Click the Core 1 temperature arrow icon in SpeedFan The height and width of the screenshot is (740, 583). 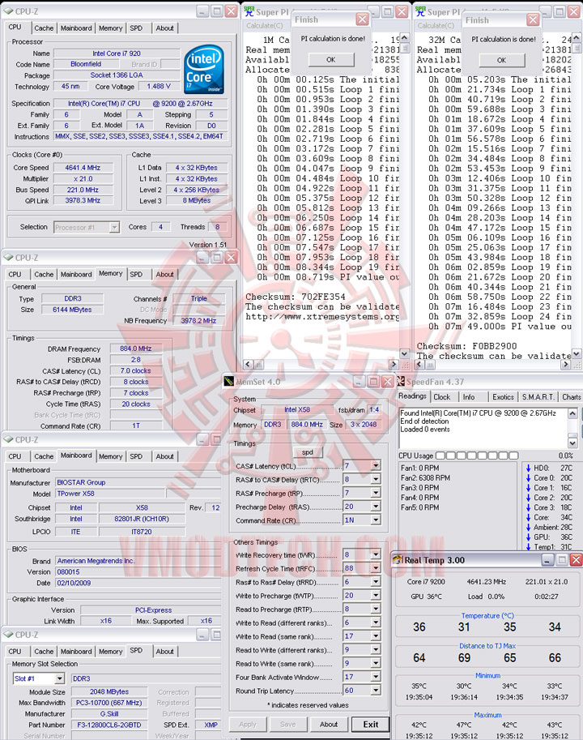coord(528,488)
